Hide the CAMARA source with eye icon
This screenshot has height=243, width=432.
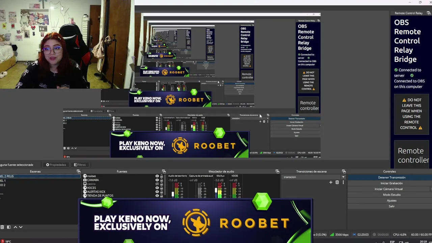[157, 180]
